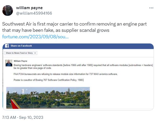Click the Sep 10, 2023 date text
156x123 pixels.
pyautogui.click(x=31, y=118)
